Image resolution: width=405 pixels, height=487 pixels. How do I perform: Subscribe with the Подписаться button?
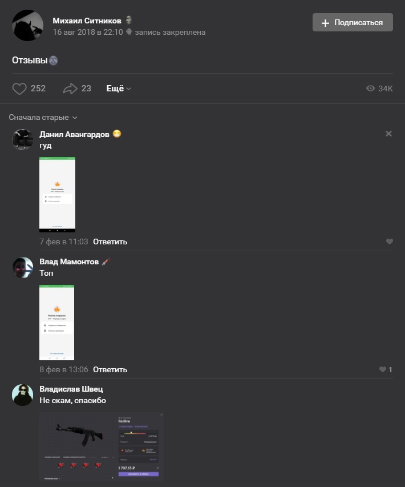coord(353,22)
